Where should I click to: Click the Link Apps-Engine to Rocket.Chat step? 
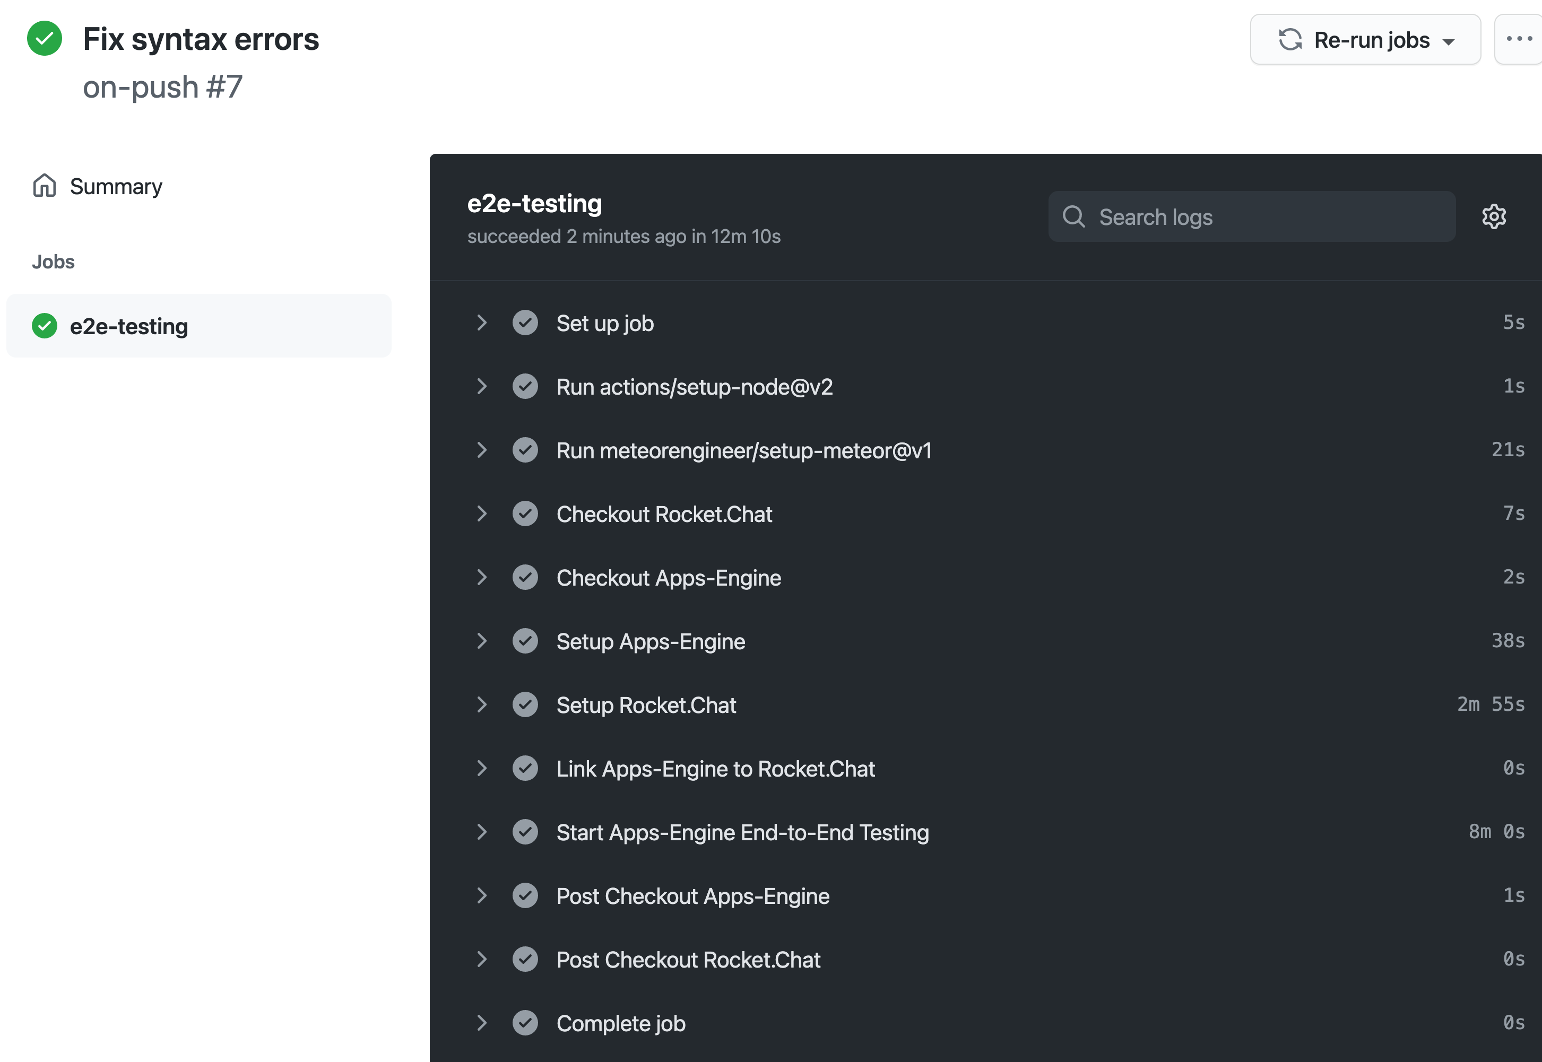tap(715, 769)
